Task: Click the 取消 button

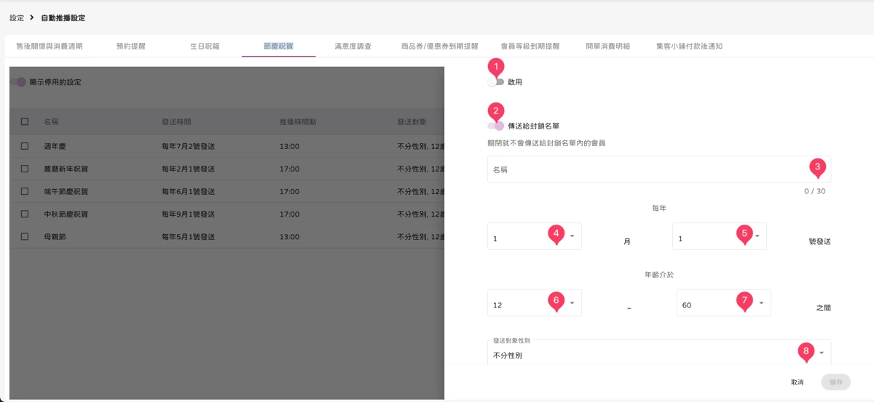Action: point(798,382)
